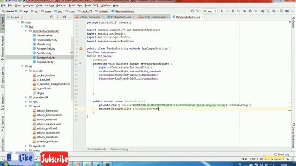Viewport: 296px width, 166px height.
Task: Open Project panel settings gear
Action: pyautogui.click(x=65, y=17)
